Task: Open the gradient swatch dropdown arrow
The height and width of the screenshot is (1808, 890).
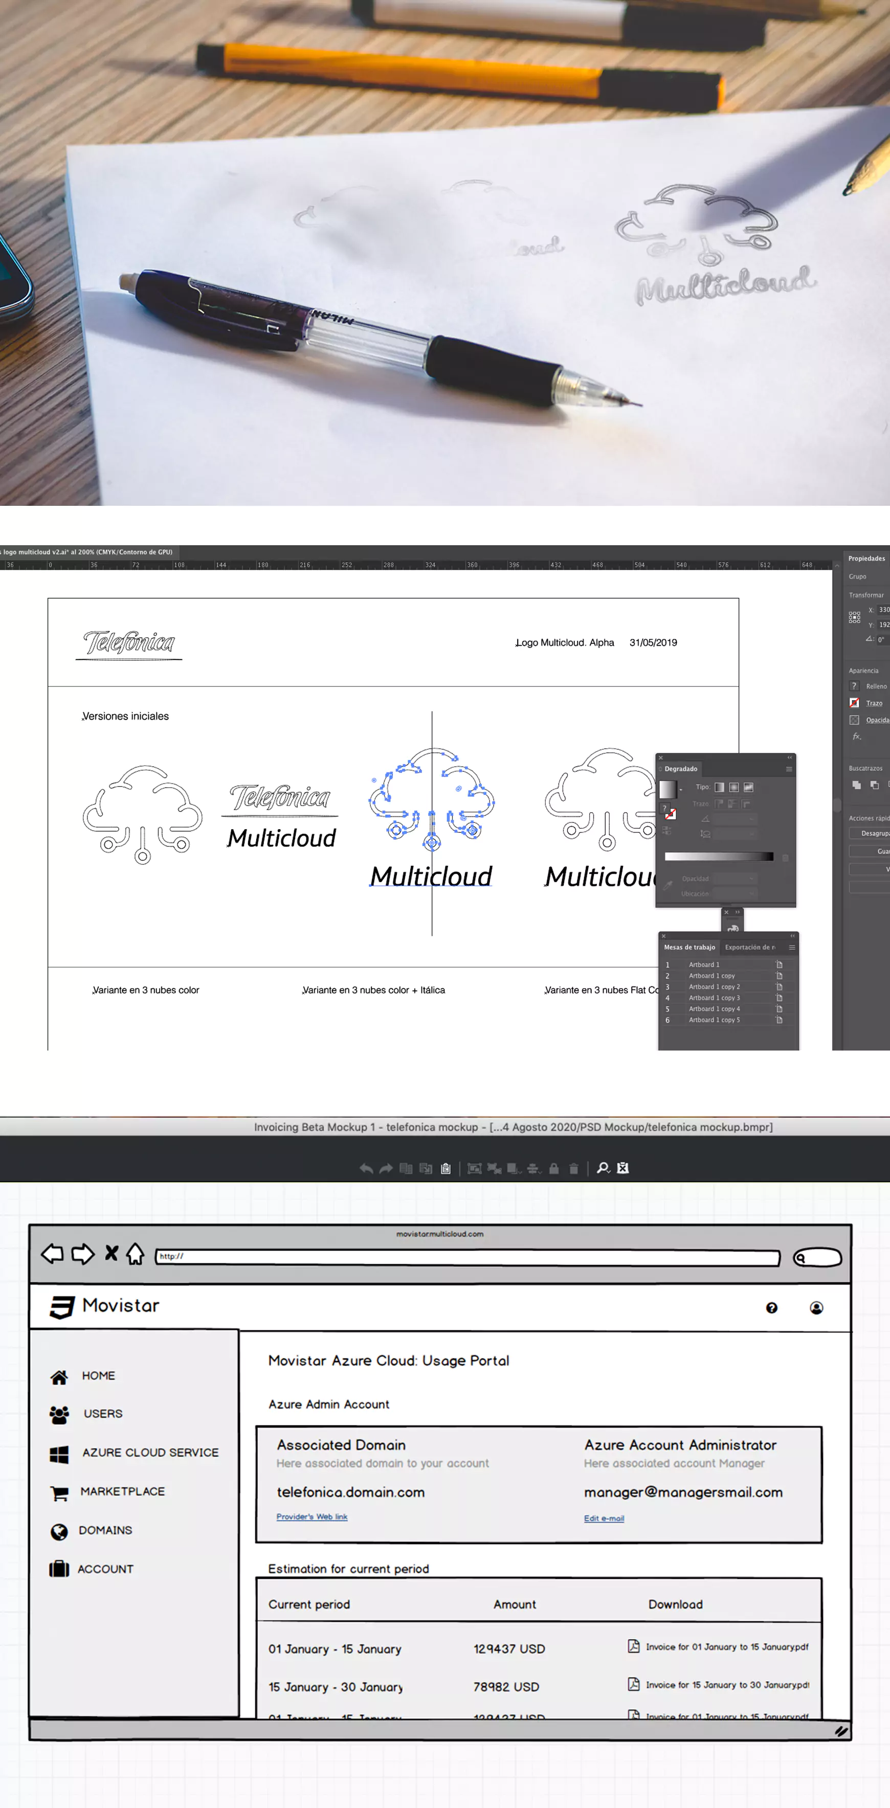Action: pos(680,790)
